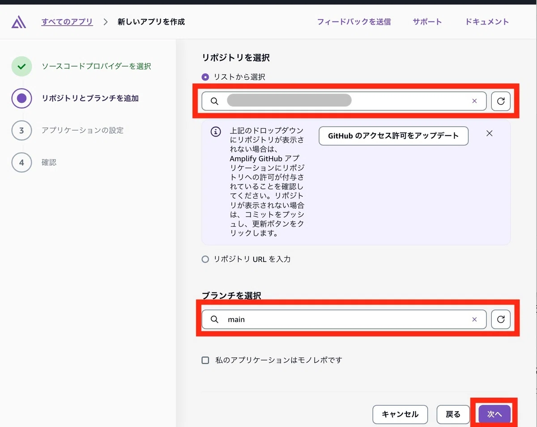537x427 pixels.
Task: Click the 戻る button
Action: (x=453, y=414)
